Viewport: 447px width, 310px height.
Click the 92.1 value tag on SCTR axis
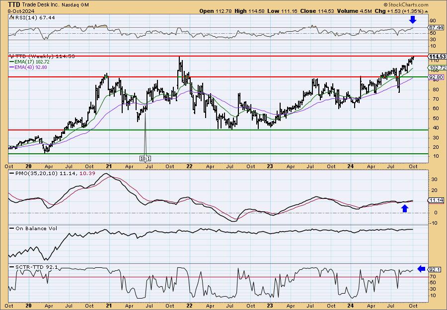click(x=435, y=269)
